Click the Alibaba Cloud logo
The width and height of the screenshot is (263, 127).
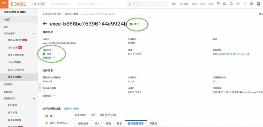pos(19,4)
